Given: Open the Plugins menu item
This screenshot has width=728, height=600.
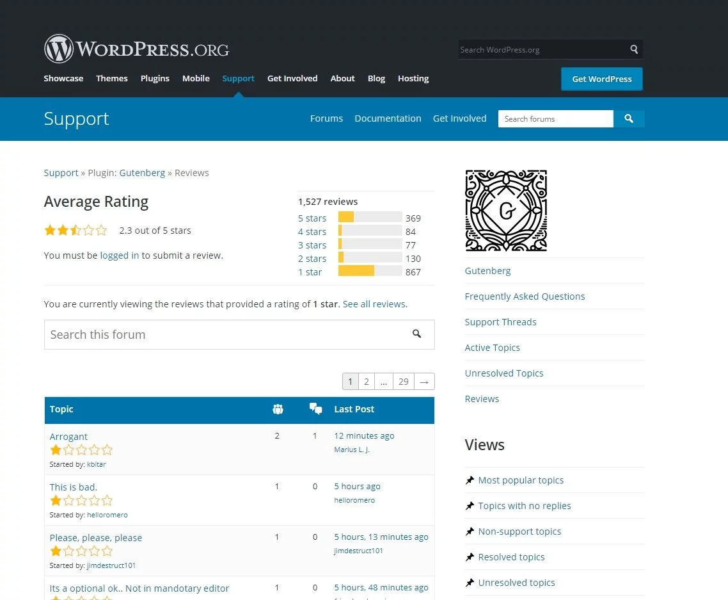Looking at the screenshot, I should [155, 79].
